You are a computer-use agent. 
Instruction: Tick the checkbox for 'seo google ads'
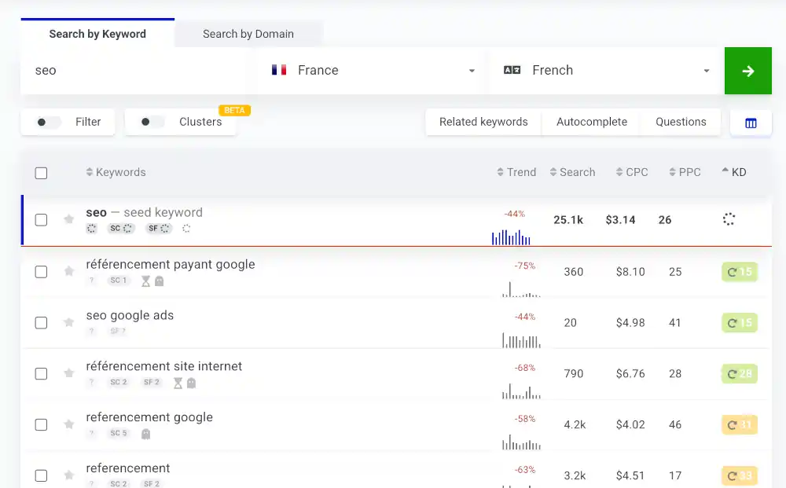click(41, 323)
